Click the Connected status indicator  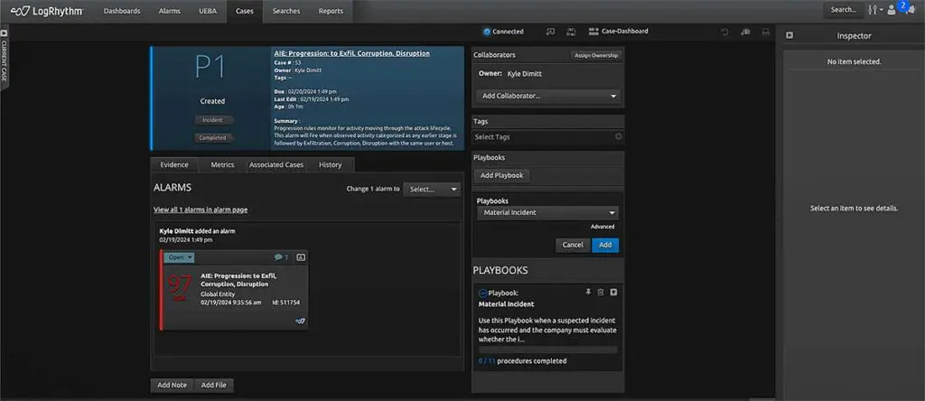point(503,32)
